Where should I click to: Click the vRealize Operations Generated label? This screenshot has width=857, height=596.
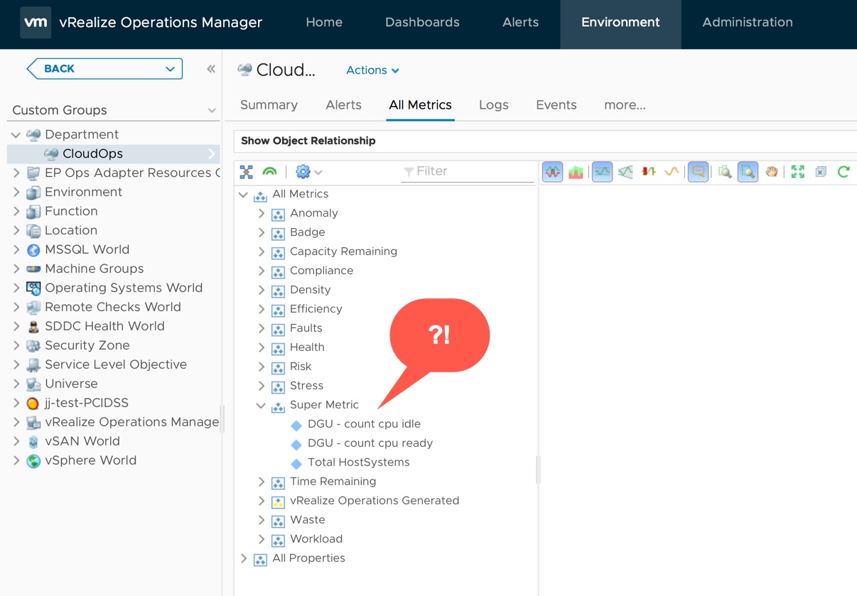click(x=374, y=501)
